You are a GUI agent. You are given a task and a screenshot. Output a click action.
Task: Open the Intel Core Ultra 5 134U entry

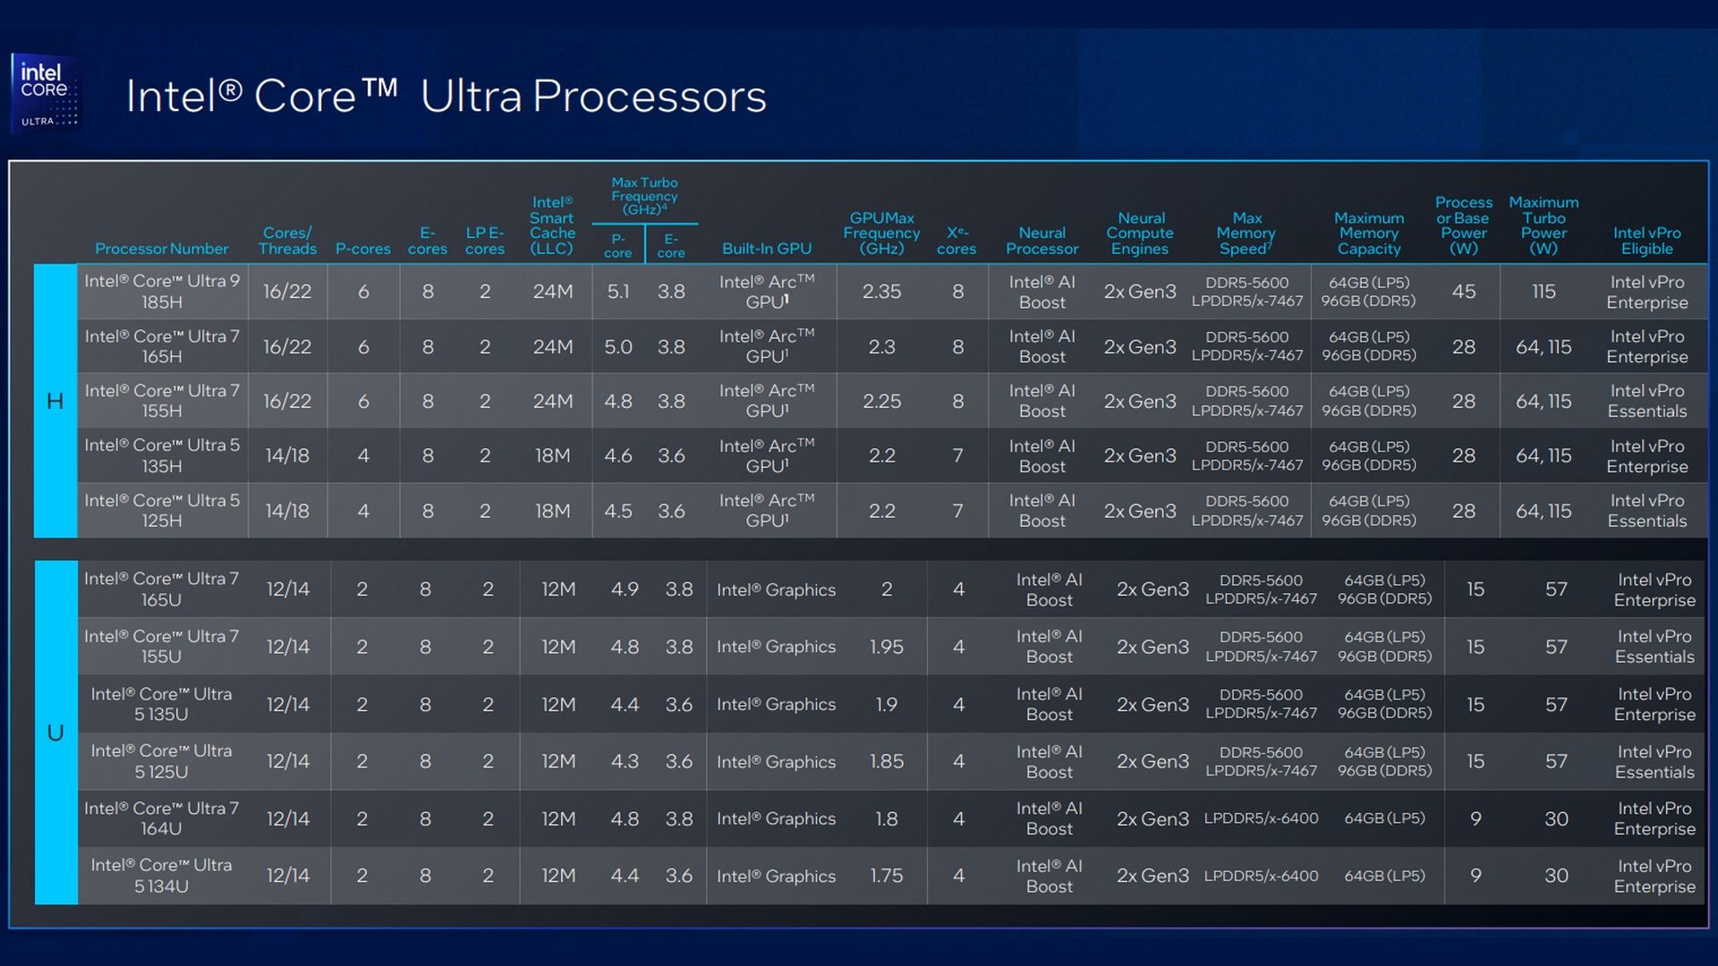pyautogui.click(x=162, y=876)
